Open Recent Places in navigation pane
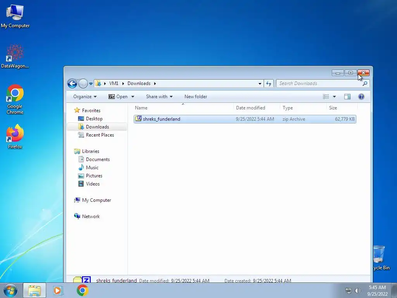 [x=96, y=135]
